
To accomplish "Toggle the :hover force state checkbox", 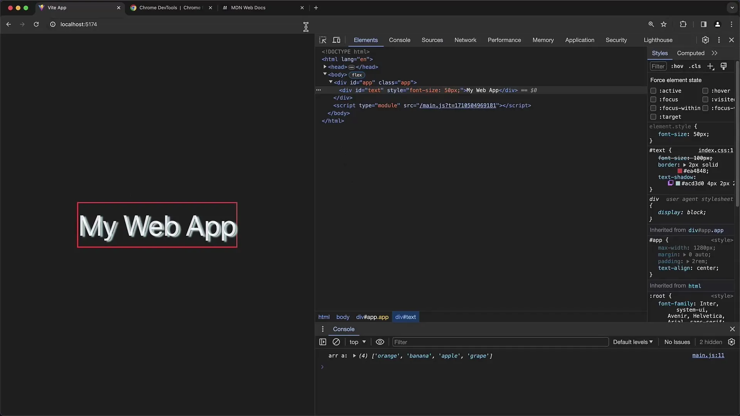I will [x=705, y=91].
